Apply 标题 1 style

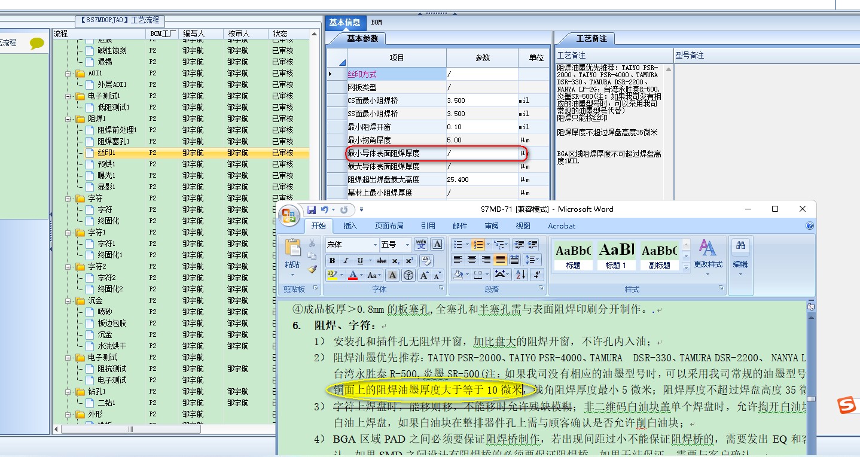(x=616, y=255)
